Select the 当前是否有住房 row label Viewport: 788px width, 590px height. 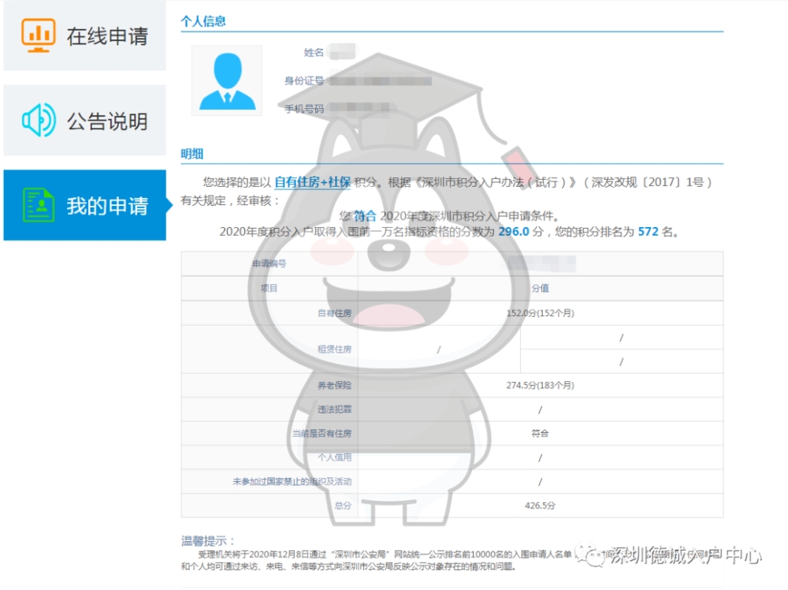[322, 433]
